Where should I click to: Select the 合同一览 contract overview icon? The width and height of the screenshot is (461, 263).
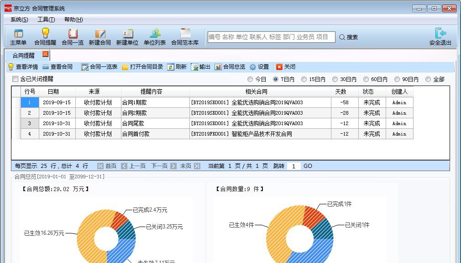coord(72,35)
